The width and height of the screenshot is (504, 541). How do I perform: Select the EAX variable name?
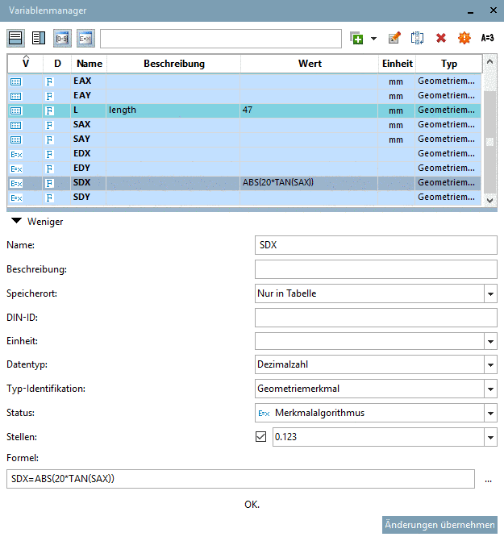pos(82,81)
